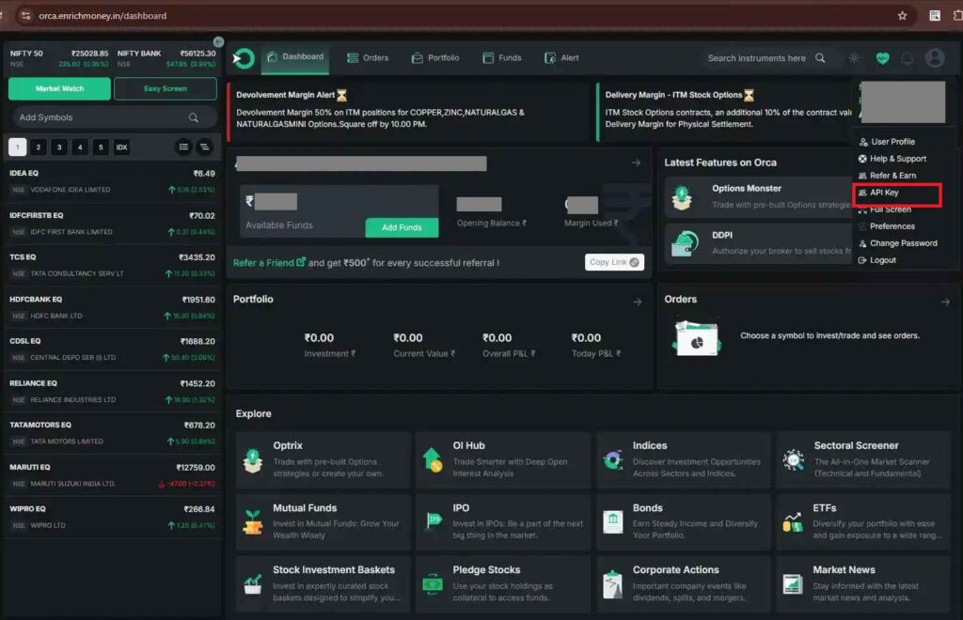Click the Orca logo icon
This screenshot has width=963, height=620.
pyautogui.click(x=244, y=58)
